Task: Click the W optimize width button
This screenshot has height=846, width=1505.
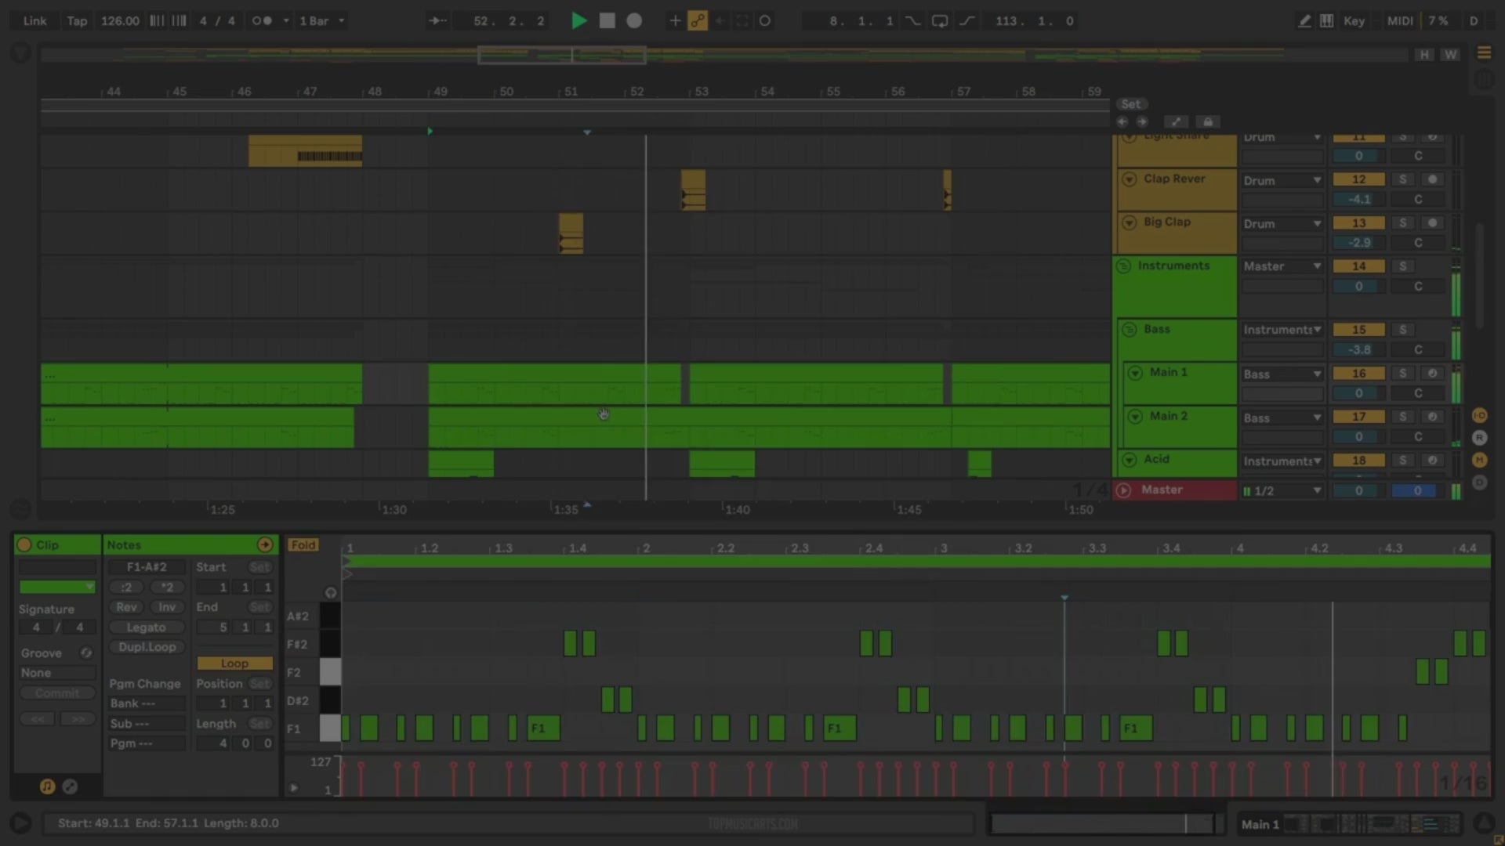Action: tap(1451, 54)
